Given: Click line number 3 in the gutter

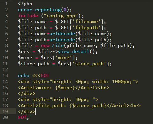Looking at the screenshot, I should tap(6, 16).
